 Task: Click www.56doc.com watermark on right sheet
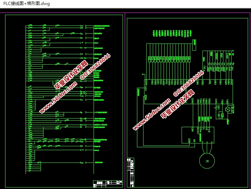coord(151,114)
